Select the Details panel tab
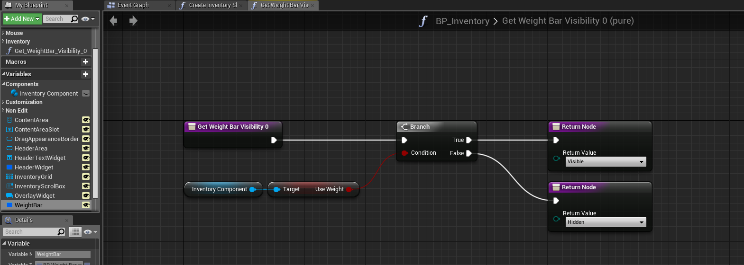Image resolution: width=744 pixels, height=265 pixels. (36, 220)
